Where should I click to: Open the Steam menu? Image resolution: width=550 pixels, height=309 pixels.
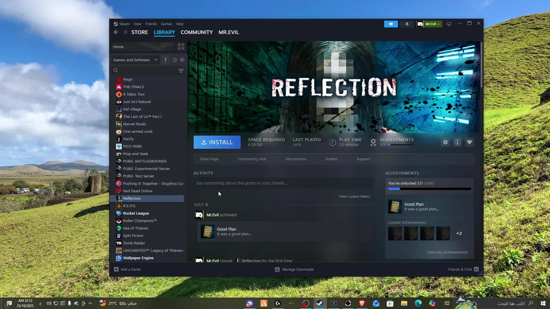point(124,24)
